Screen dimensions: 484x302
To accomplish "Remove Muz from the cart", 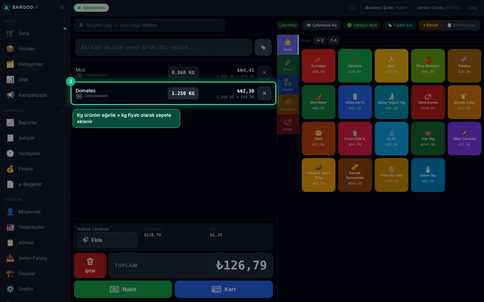I will click(x=265, y=72).
